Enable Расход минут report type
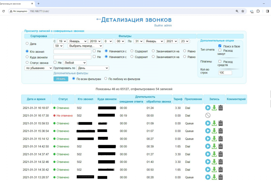271x181 pixels. click(220, 50)
